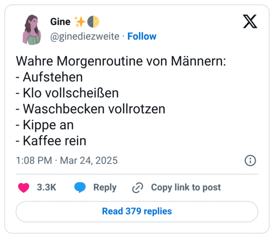
Task: Click the display name Gine
Action: (60, 22)
